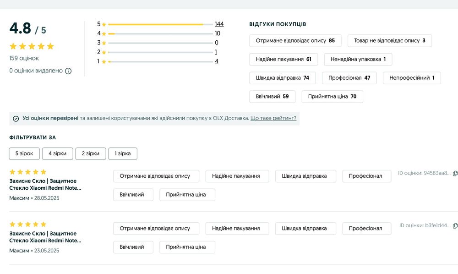
Task: Click the 4 one-star ratings count
Action: point(217,61)
